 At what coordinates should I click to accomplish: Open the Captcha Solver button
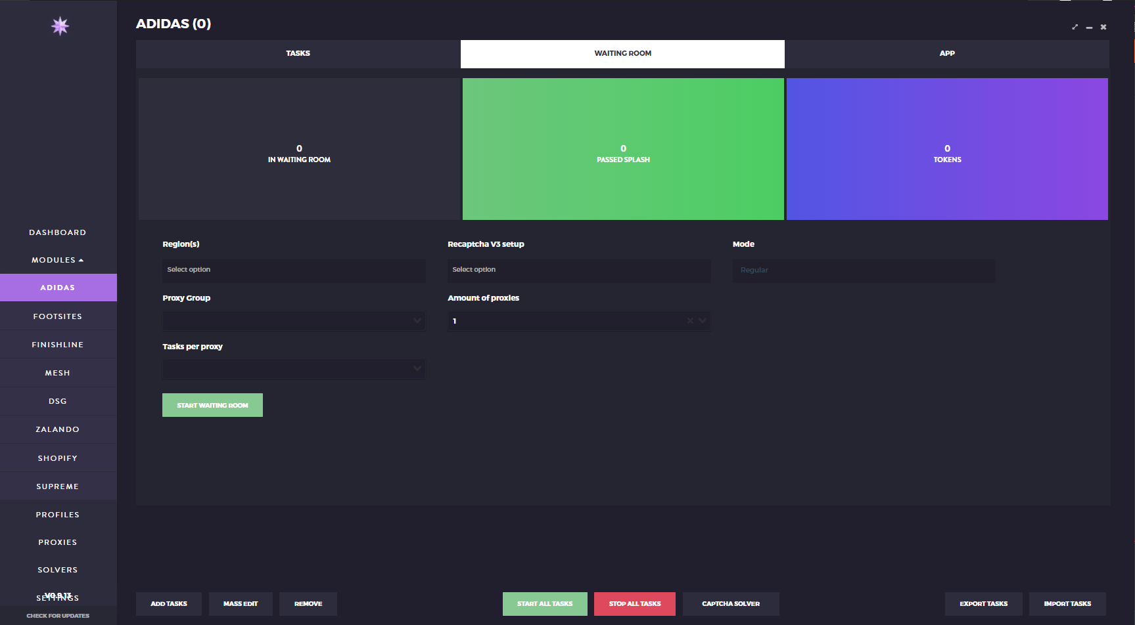pyautogui.click(x=731, y=604)
